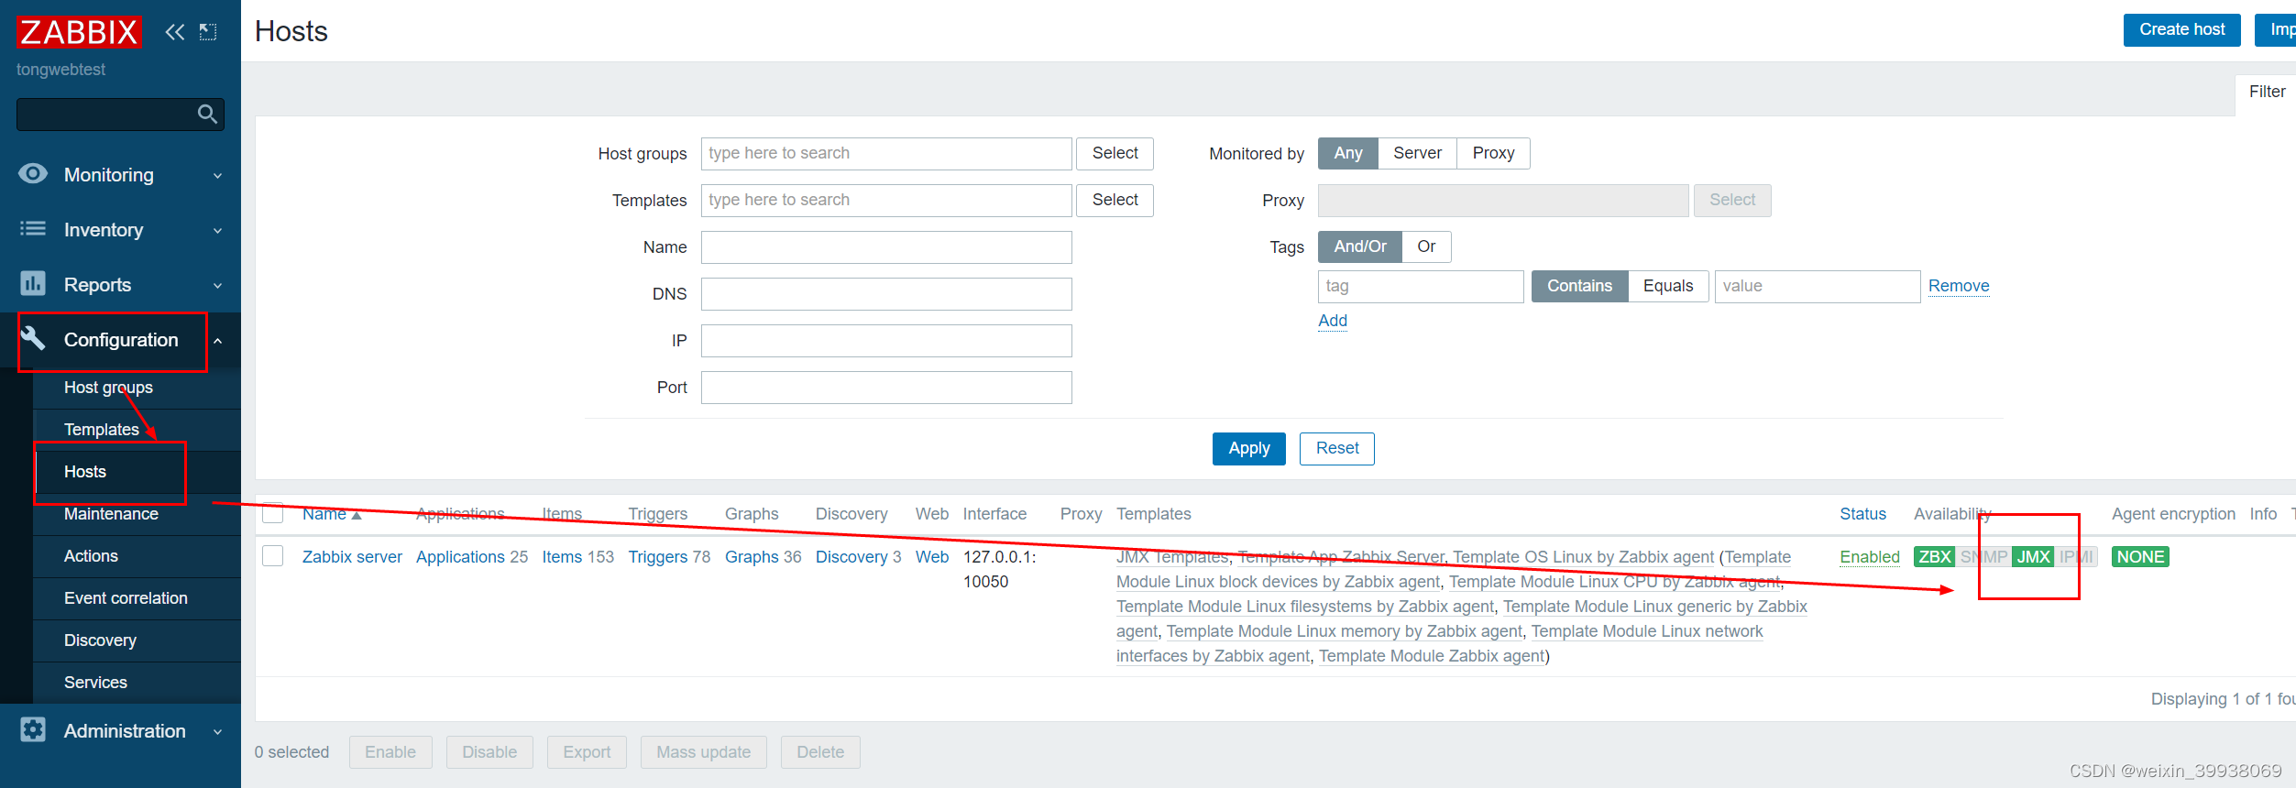Click the JMX availability badge

coord(2033,557)
